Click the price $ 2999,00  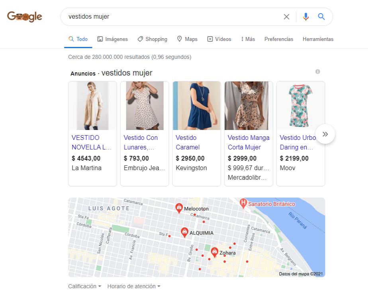click(x=242, y=158)
